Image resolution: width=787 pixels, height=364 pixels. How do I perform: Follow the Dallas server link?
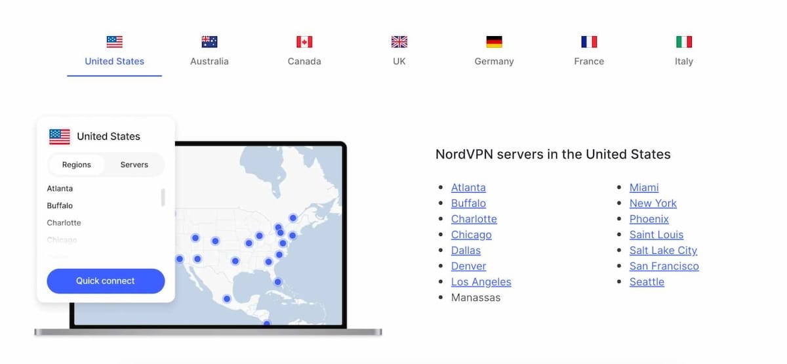[466, 251]
